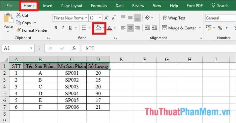Screen dimensions: 236x123
Task: Switch to the Formulas tab
Action: pos(99,6)
